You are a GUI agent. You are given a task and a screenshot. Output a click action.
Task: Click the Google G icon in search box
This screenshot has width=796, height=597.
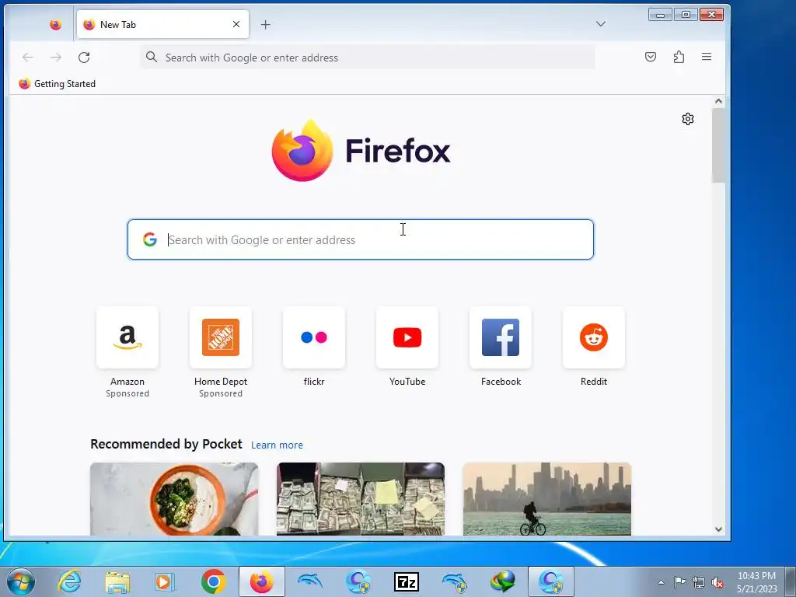[150, 239]
